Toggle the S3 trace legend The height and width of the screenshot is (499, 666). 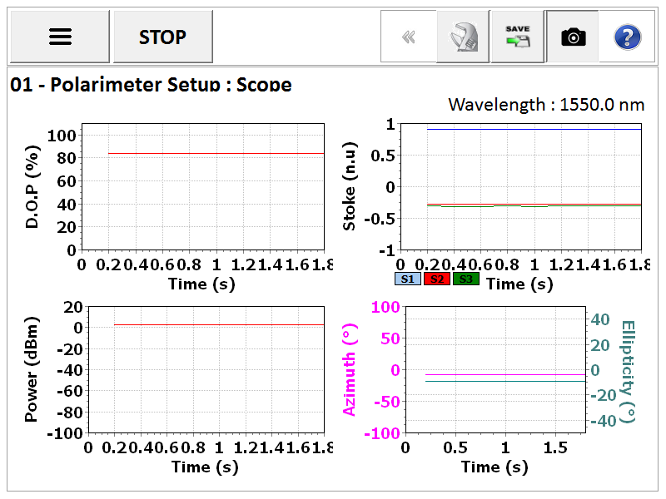pos(466,279)
